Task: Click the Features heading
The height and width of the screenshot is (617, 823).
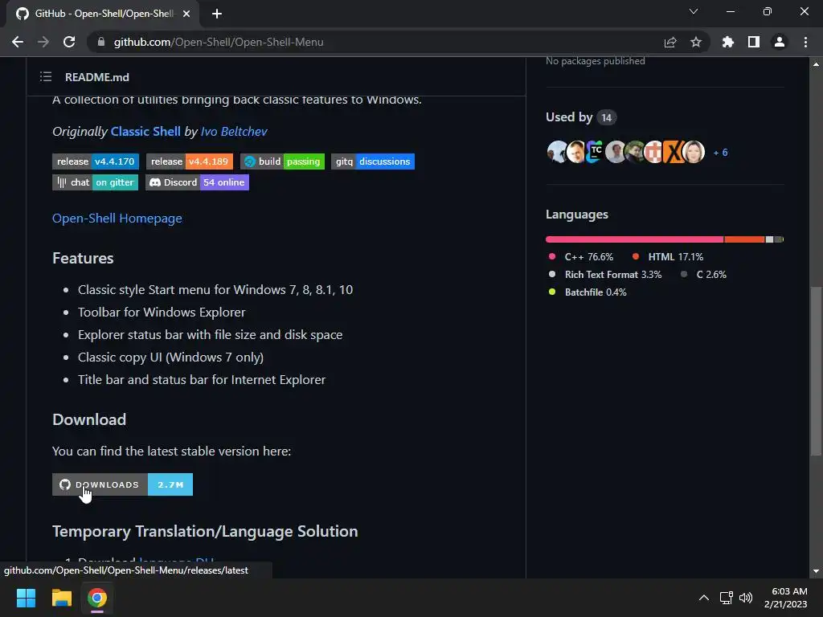Action: click(83, 258)
